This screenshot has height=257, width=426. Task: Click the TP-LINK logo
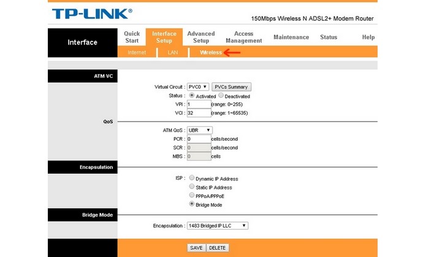point(92,14)
